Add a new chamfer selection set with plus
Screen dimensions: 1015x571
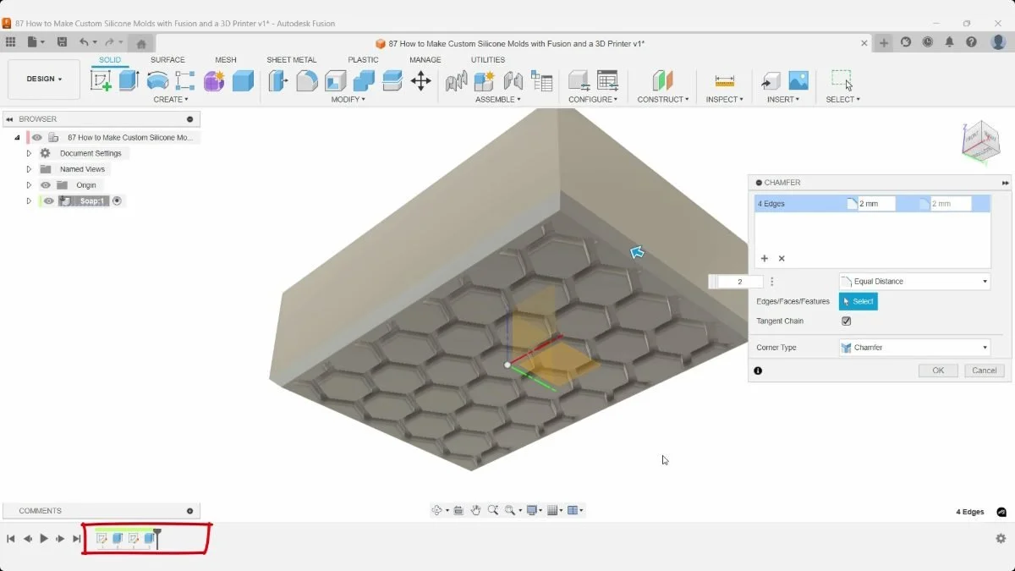tap(765, 258)
